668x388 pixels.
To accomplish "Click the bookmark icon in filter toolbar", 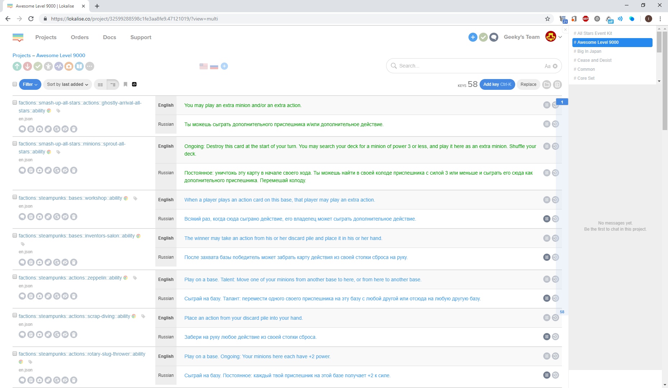I will (125, 84).
